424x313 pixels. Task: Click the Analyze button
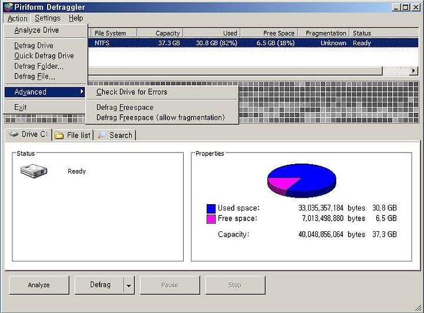point(39,285)
